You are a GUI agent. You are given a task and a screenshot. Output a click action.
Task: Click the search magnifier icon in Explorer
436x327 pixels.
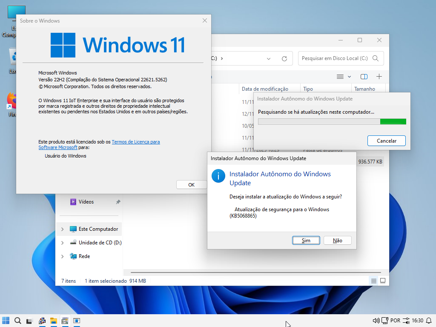tap(376, 58)
